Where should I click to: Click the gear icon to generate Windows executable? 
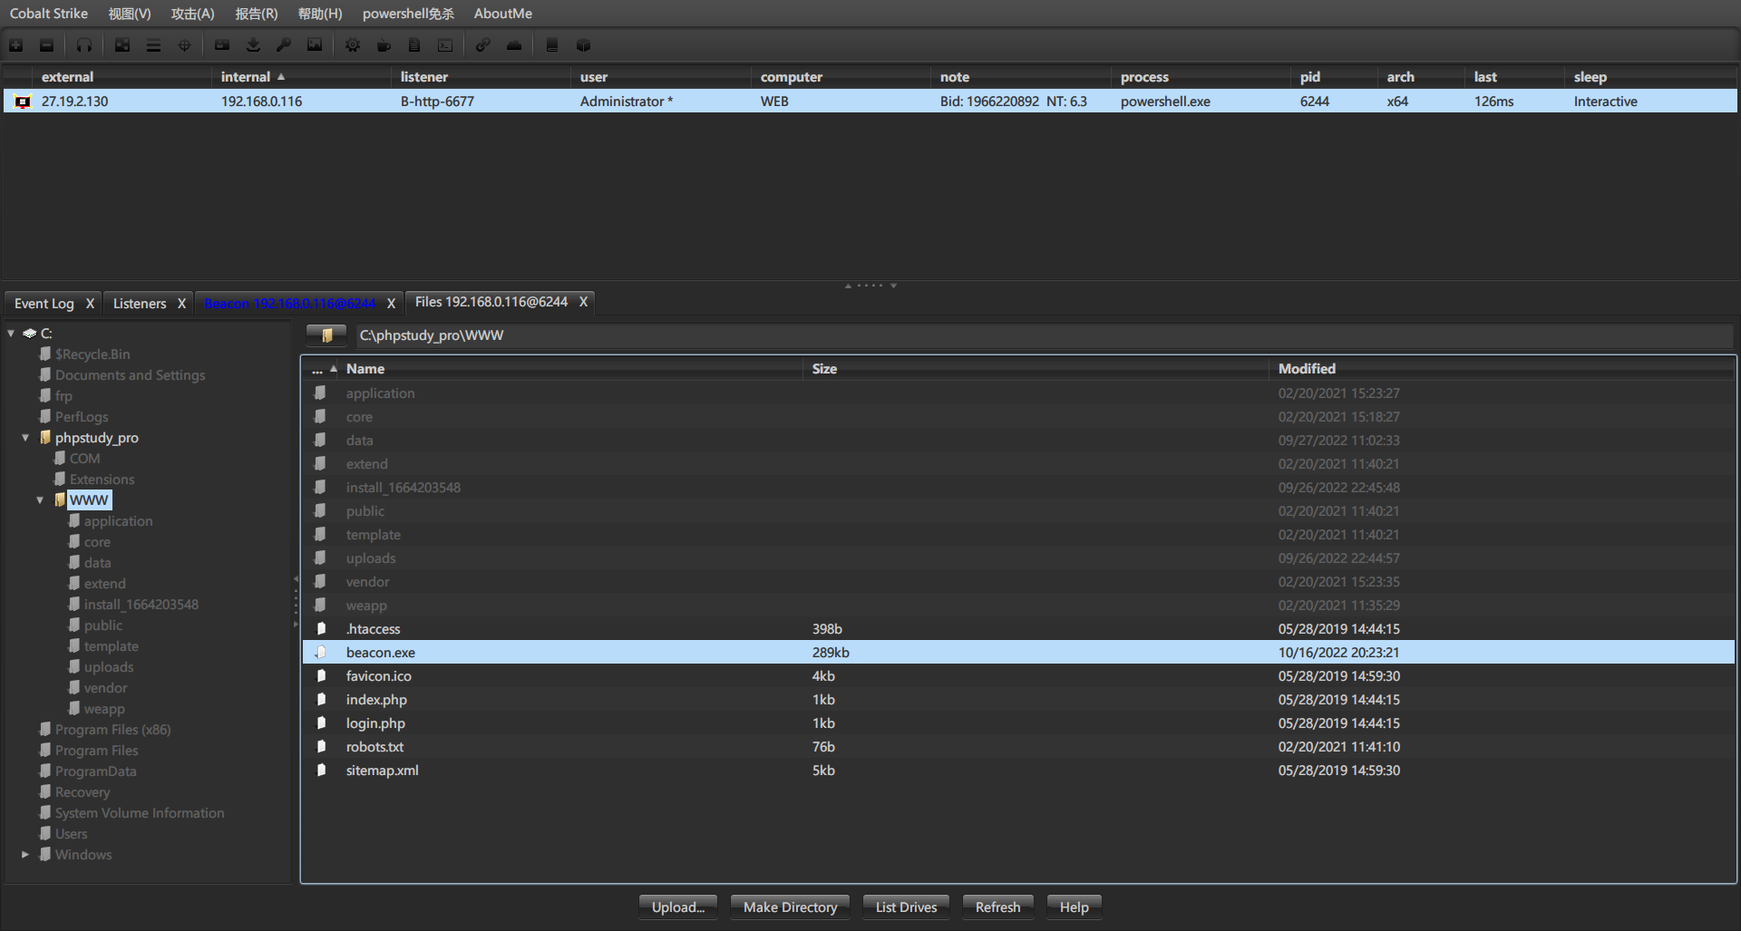point(353,45)
